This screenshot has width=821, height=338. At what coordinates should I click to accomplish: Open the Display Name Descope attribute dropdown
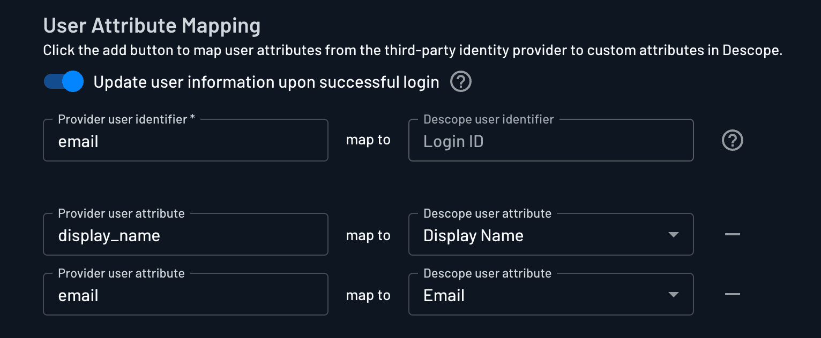(551, 234)
